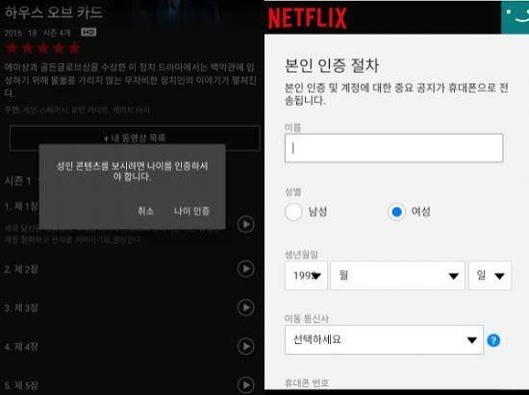The width and height of the screenshot is (529, 395).
Task: Play episode 4. 제4장
Action: [245, 346]
